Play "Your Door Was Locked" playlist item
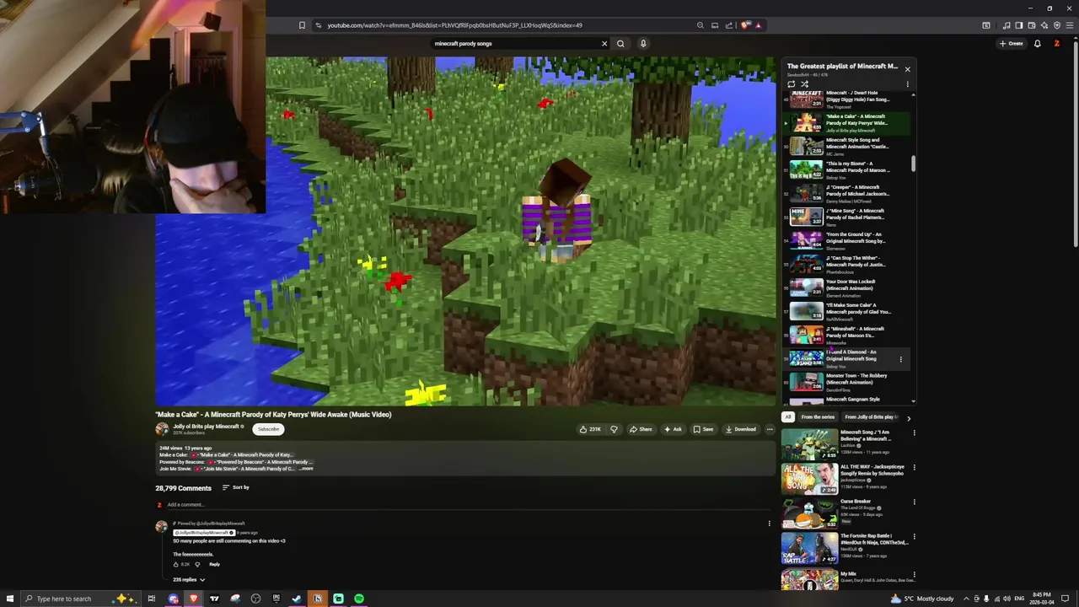The height and width of the screenshot is (607, 1079). pyautogui.click(x=847, y=287)
